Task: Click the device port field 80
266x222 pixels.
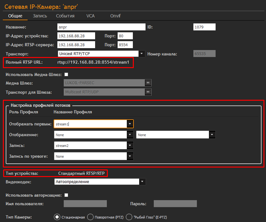Action: 125,36
